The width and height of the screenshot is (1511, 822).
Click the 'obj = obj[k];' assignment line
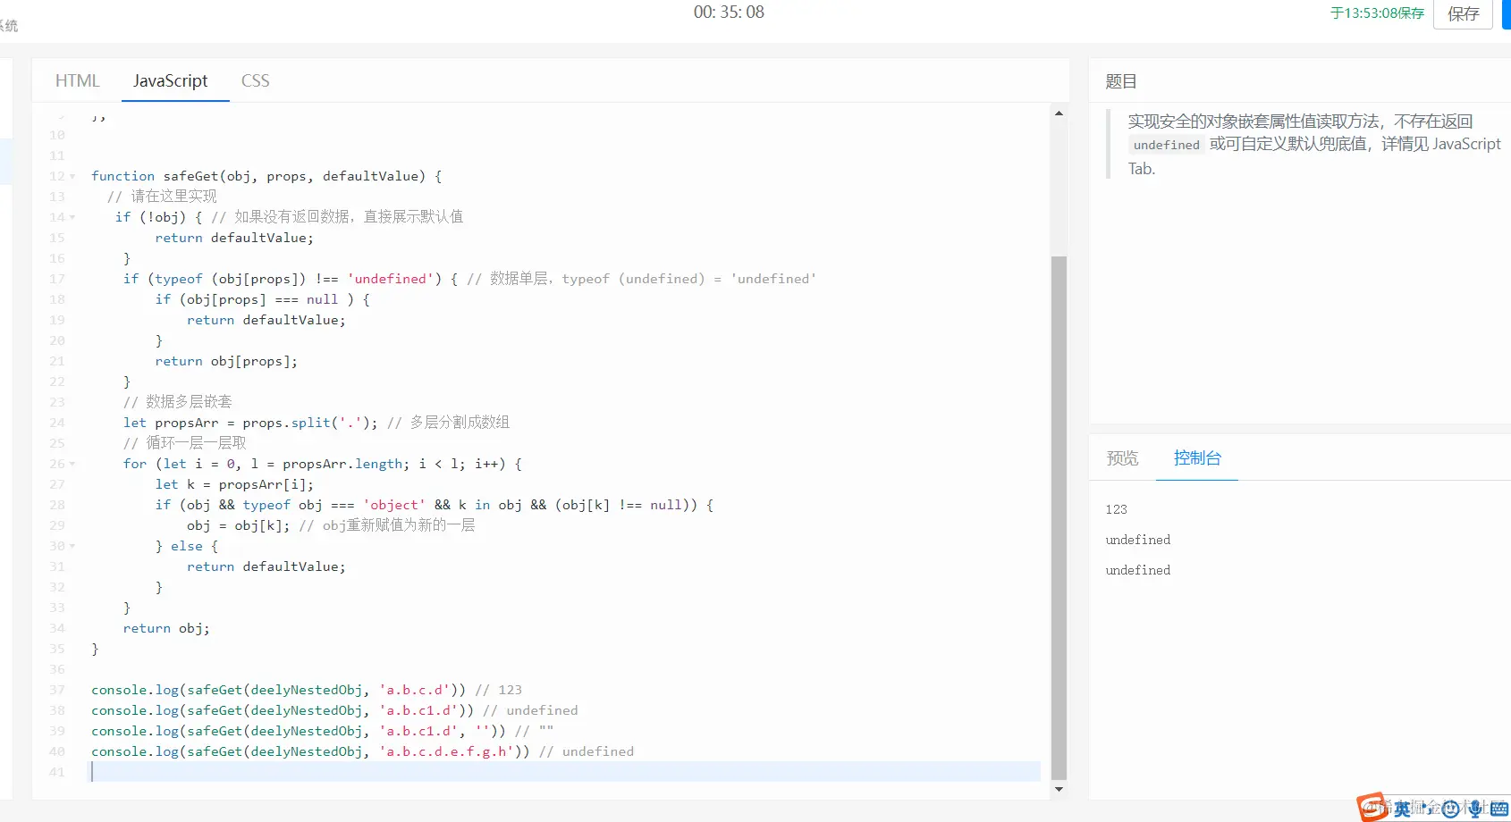pyautogui.click(x=239, y=525)
